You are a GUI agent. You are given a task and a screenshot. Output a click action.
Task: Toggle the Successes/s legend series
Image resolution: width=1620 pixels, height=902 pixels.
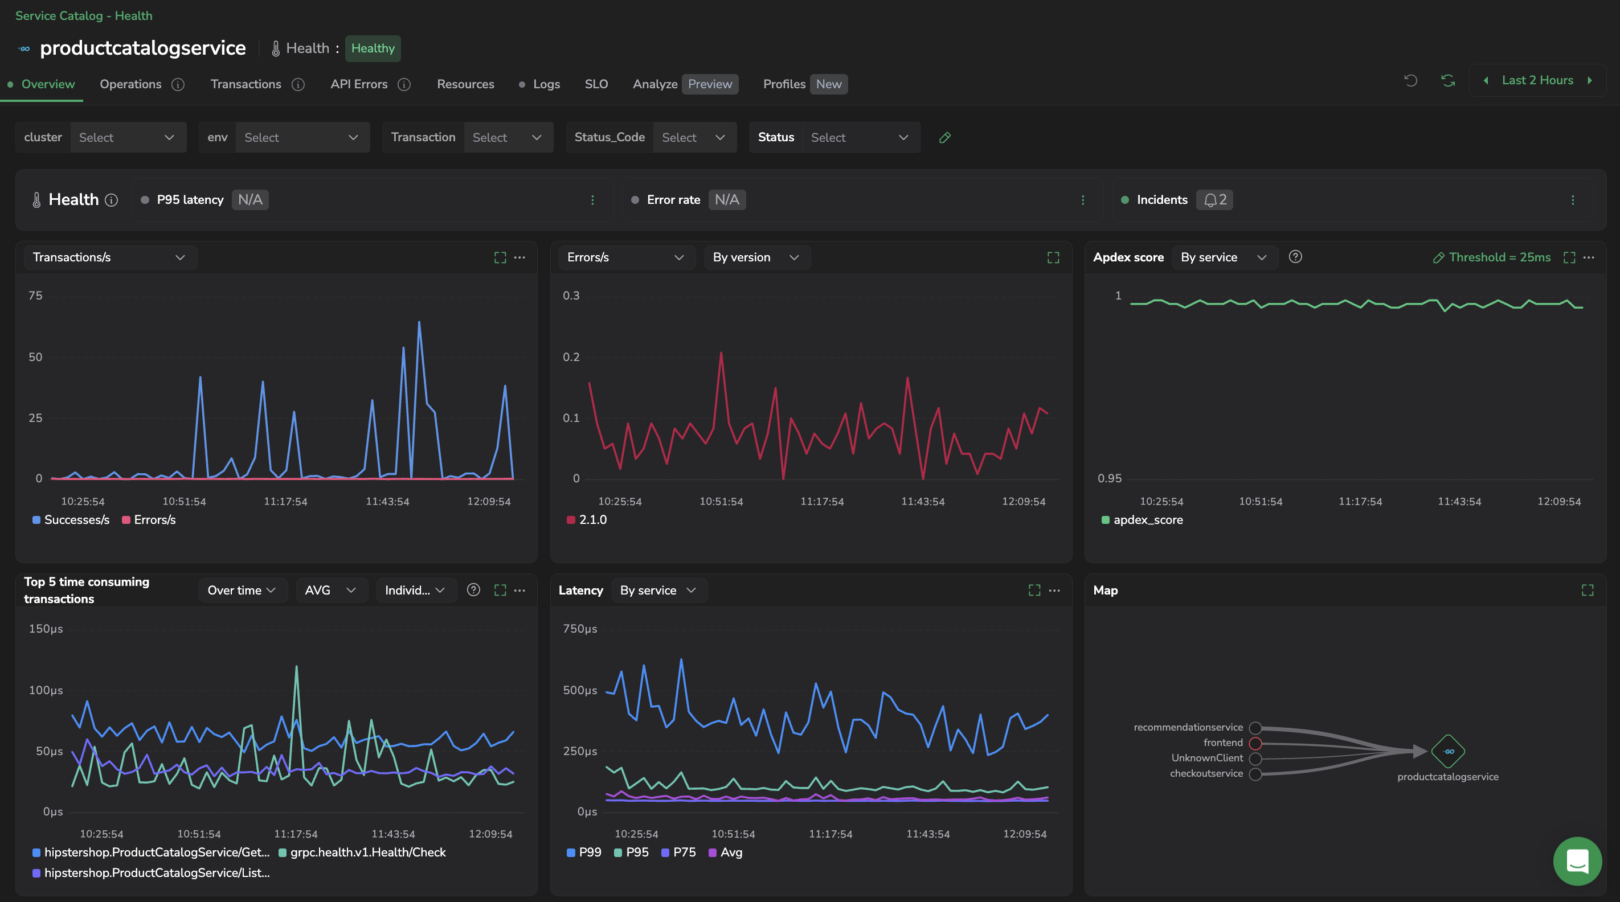[71, 520]
